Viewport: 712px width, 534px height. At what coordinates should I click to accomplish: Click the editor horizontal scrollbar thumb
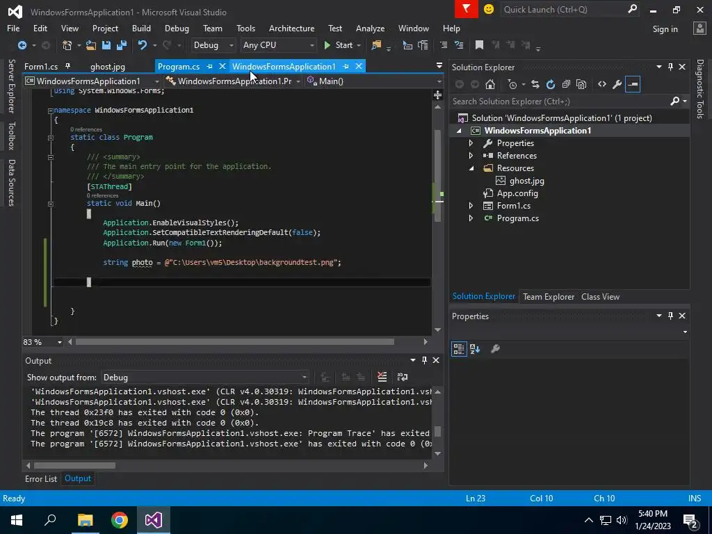pyautogui.click(x=235, y=341)
